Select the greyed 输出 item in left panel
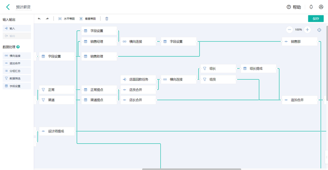Image resolution: width=328 pixels, height=170 pixels. (x=17, y=36)
